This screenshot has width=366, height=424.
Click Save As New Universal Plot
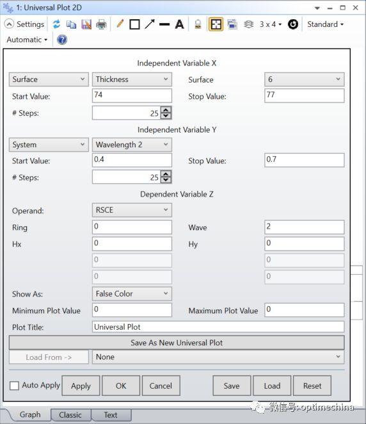(177, 343)
